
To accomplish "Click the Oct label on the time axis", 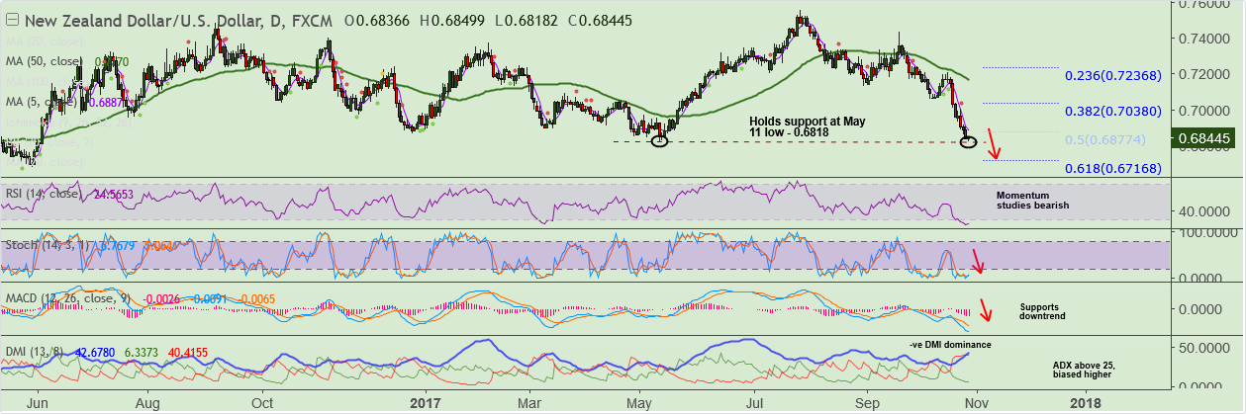I will (262, 403).
